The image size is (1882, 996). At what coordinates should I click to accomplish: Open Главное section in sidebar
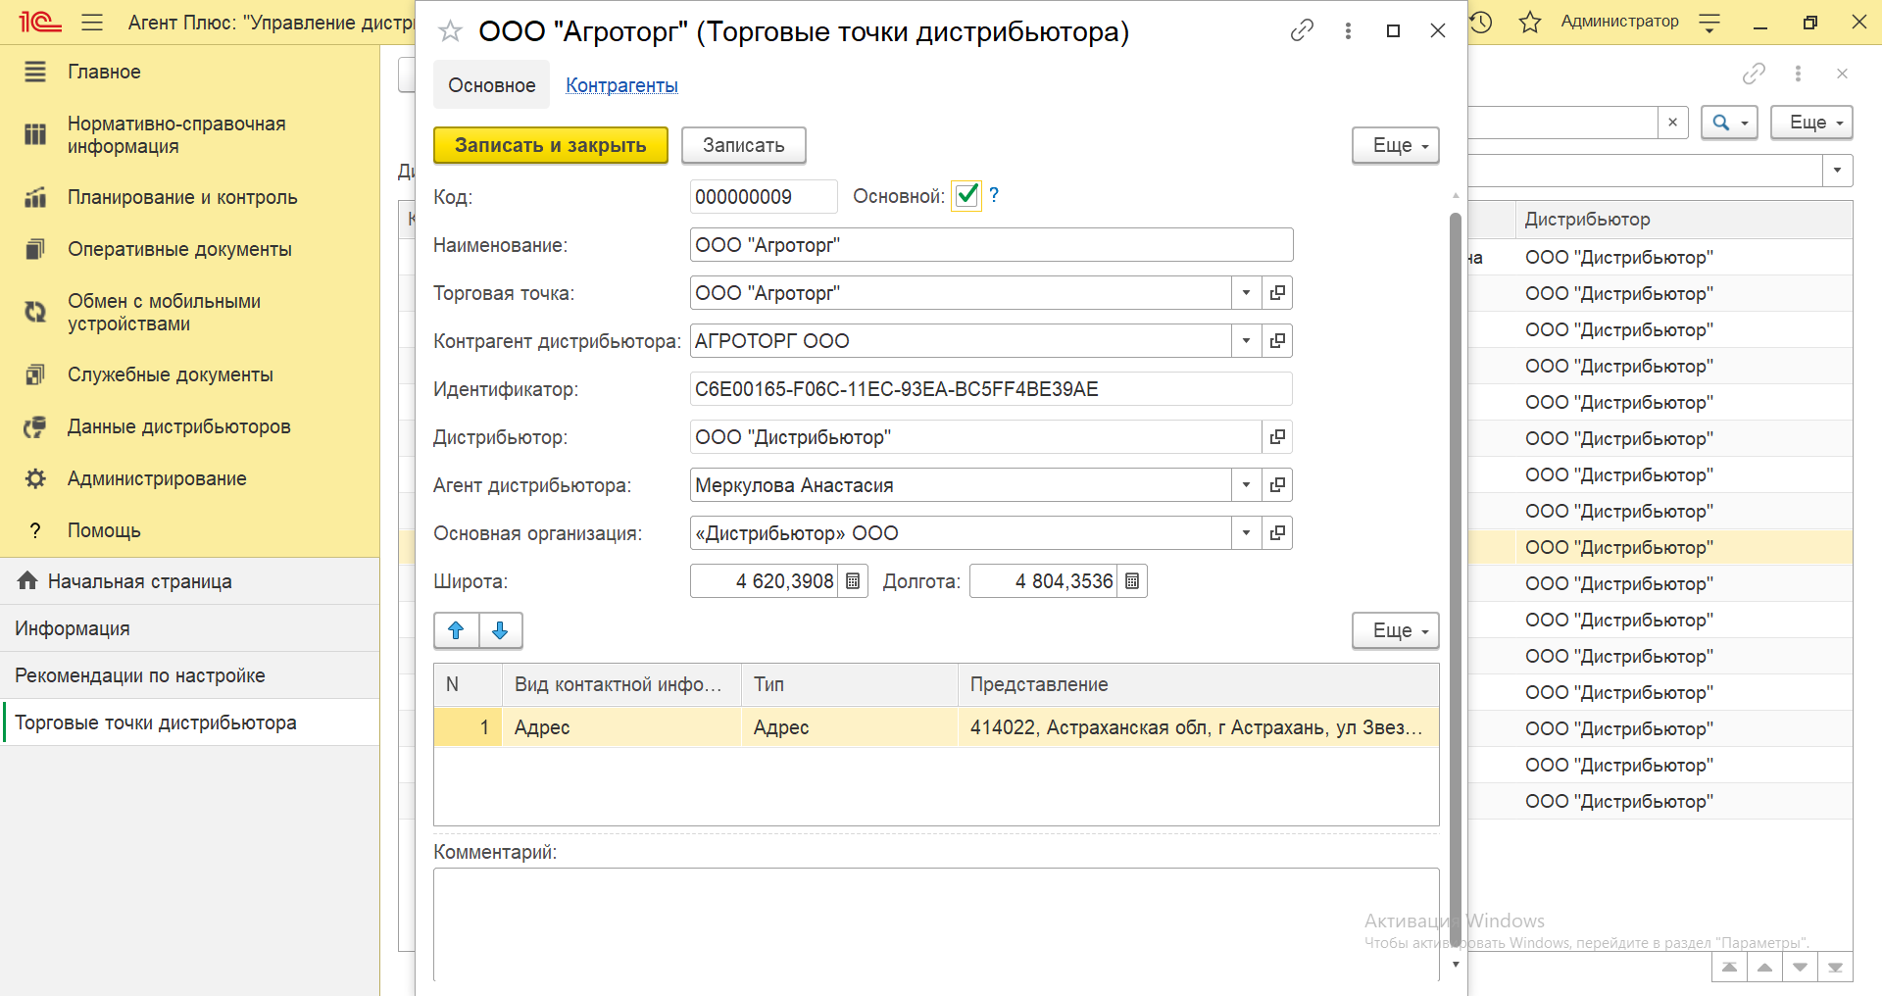[190, 72]
